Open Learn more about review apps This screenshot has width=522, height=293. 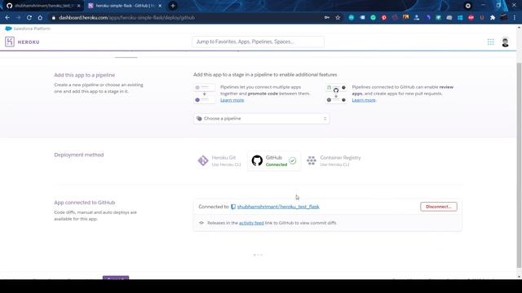pyautogui.click(x=364, y=100)
